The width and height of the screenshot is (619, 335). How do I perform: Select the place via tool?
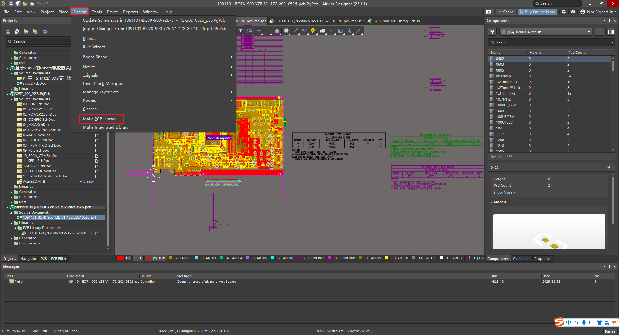313,31
